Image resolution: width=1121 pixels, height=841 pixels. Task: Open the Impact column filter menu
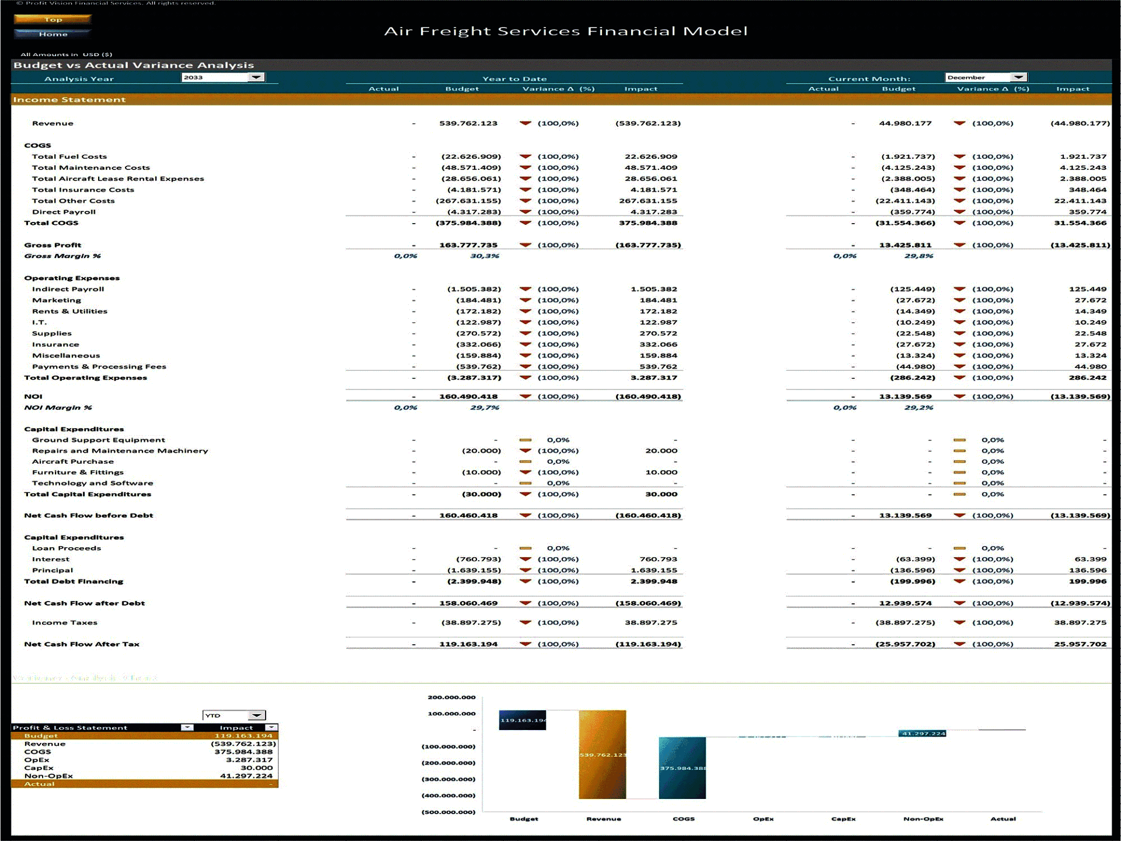270,727
